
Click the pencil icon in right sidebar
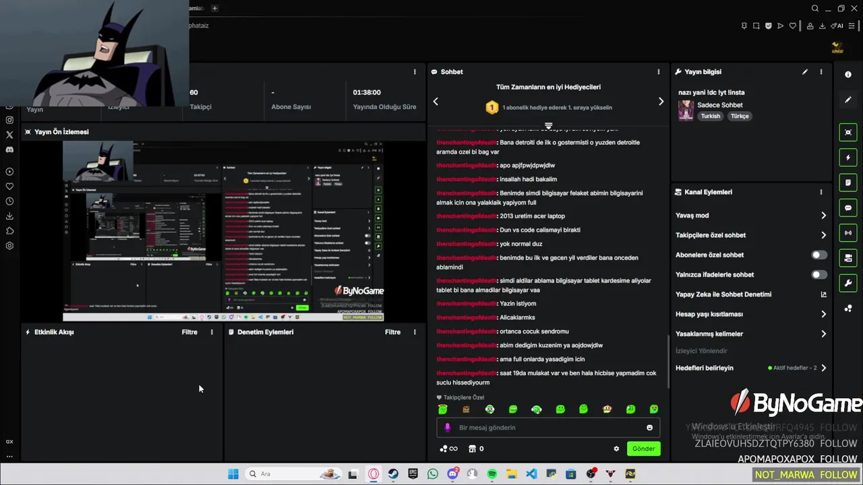tap(848, 100)
